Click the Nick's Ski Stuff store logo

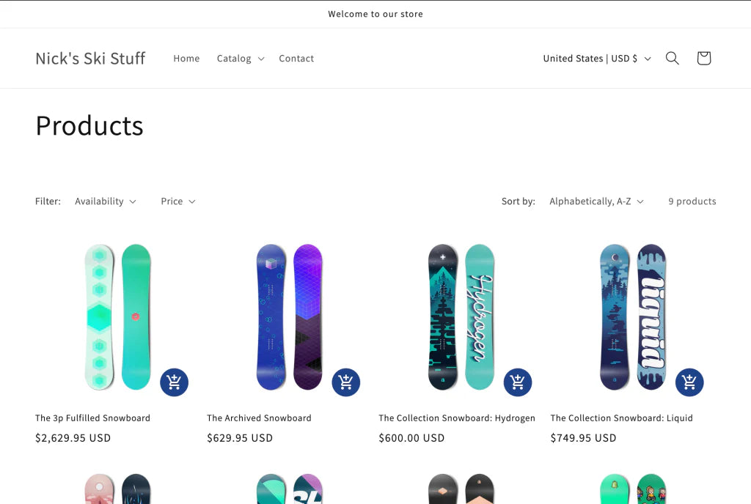[x=90, y=59]
